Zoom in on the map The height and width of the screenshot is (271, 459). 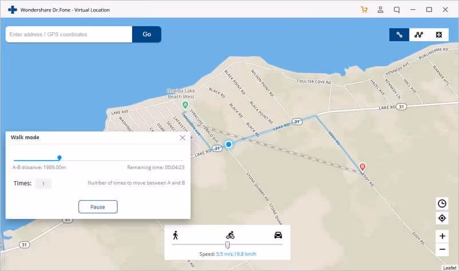click(x=442, y=236)
